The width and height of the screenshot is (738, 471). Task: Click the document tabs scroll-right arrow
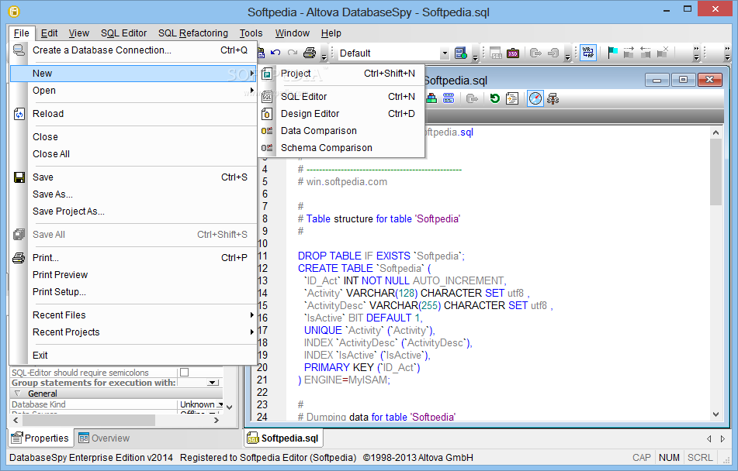pos(723,438)
